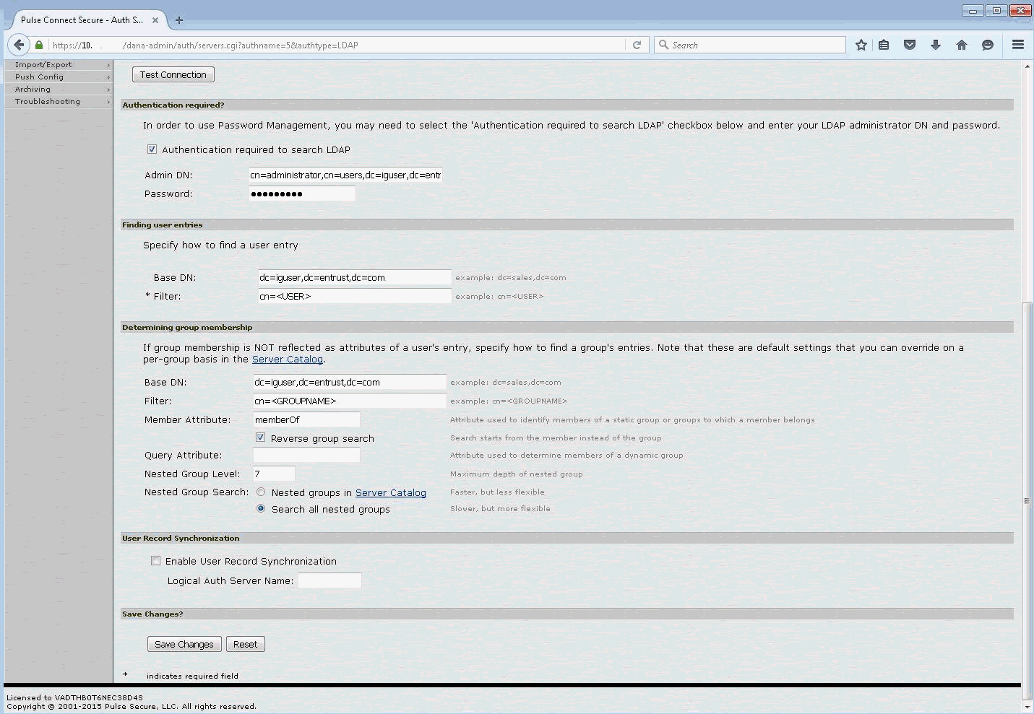This screenshot has width=1034, height=714.
Task: Toggle Authentication required to search LDAP
Action: coord(152,149)
